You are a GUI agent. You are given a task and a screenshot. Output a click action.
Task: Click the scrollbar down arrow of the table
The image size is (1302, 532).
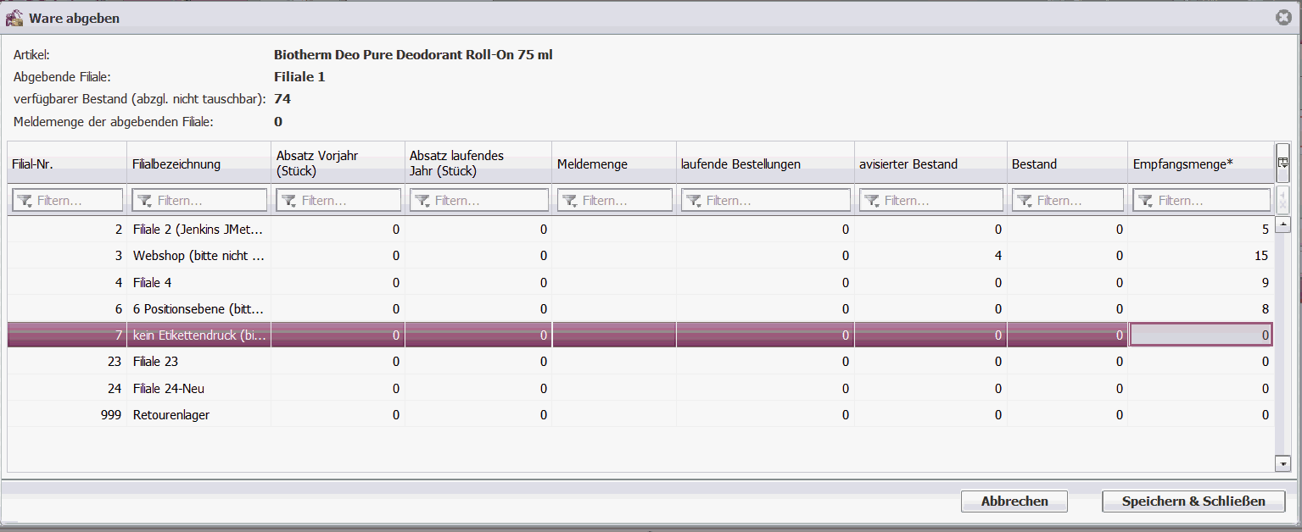point(1282,463)
